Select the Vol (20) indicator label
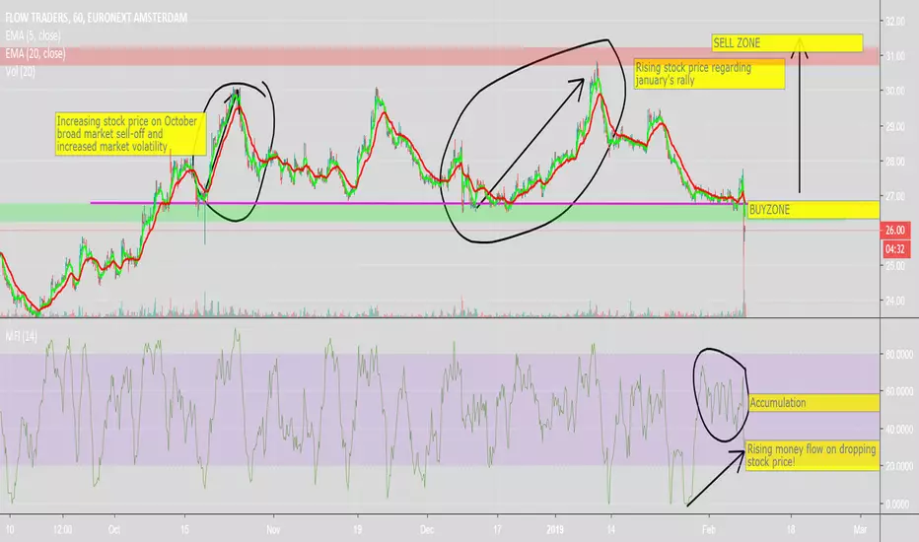The image size is (919, 542). coord(20,72)
